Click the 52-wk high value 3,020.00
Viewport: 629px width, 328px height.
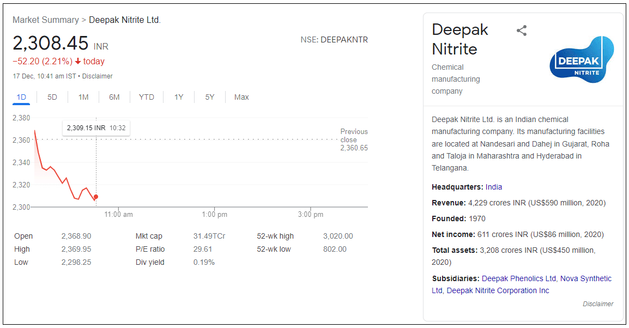coord(338,236)
